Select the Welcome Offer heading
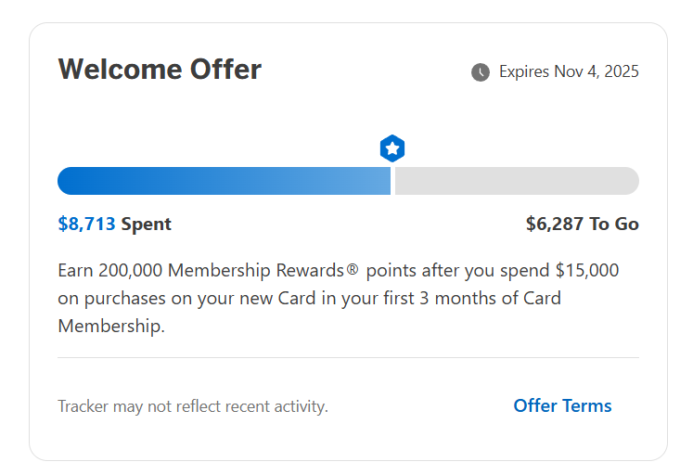This screenshot has height=475, width=693. click(160, 70)
